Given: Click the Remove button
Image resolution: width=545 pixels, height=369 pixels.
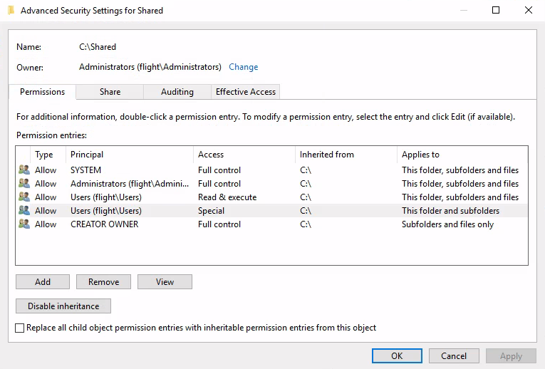Looking at the screenshot, I should click(x=103, y=282).
